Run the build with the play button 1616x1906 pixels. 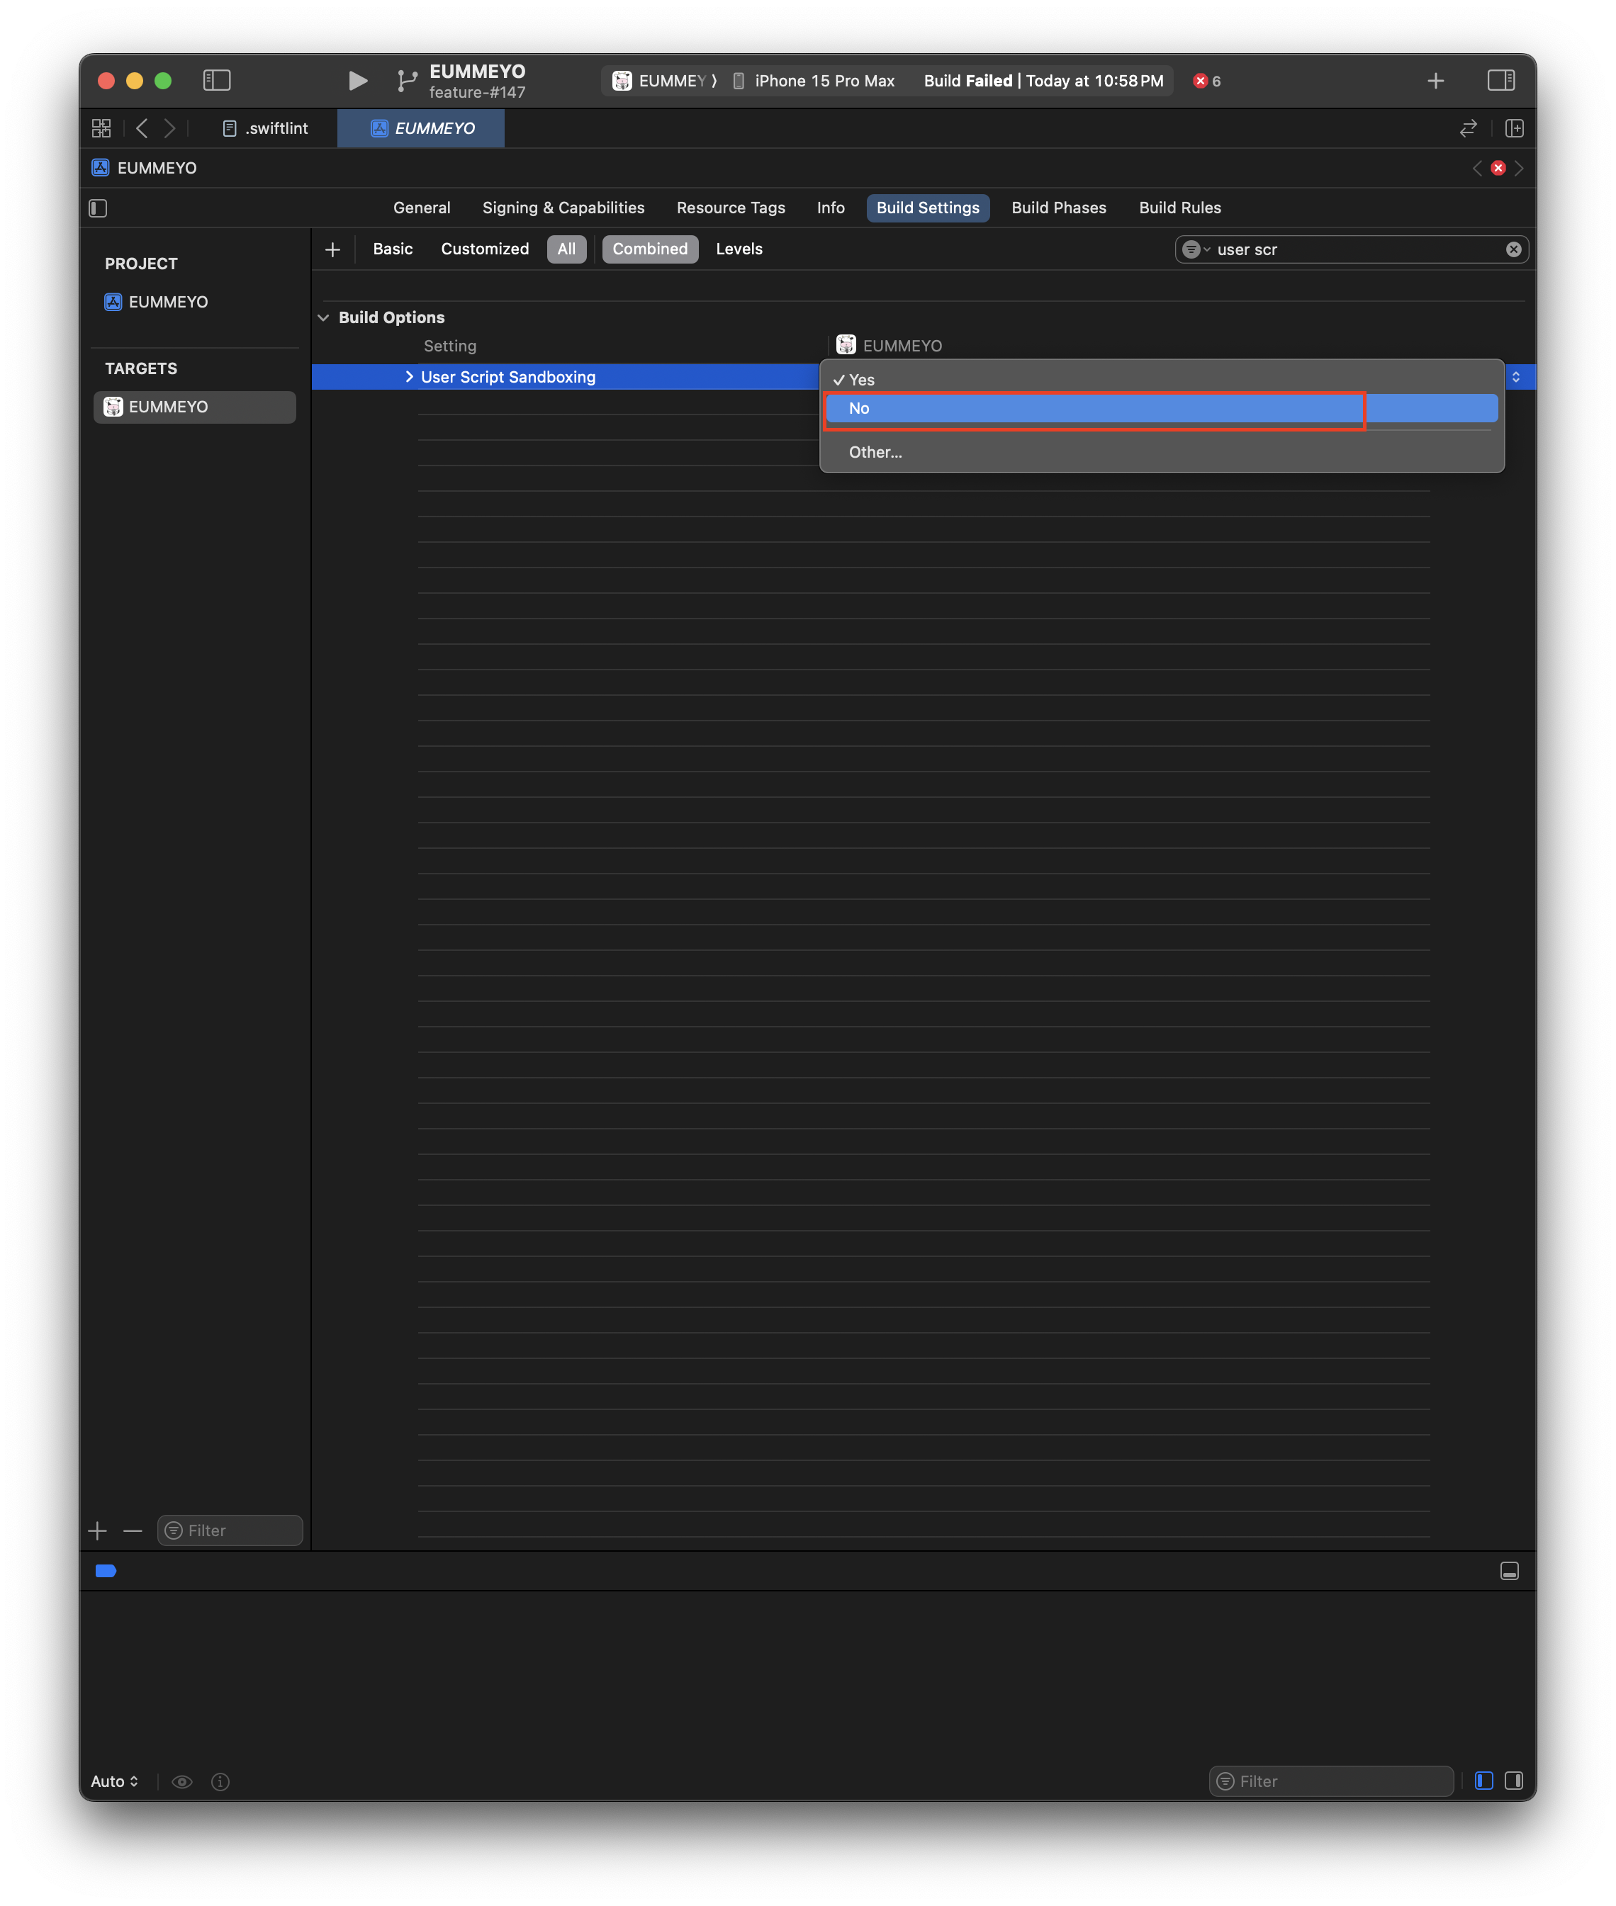(357, 81)
